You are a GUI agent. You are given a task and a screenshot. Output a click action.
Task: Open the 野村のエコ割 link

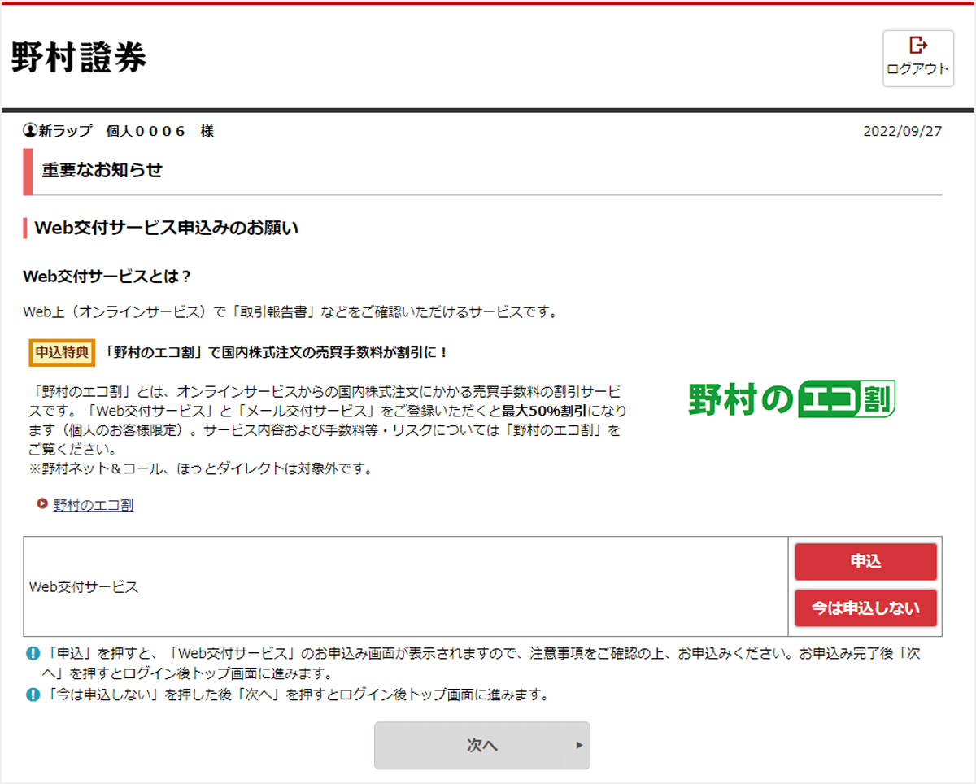(x=94, y=505)
